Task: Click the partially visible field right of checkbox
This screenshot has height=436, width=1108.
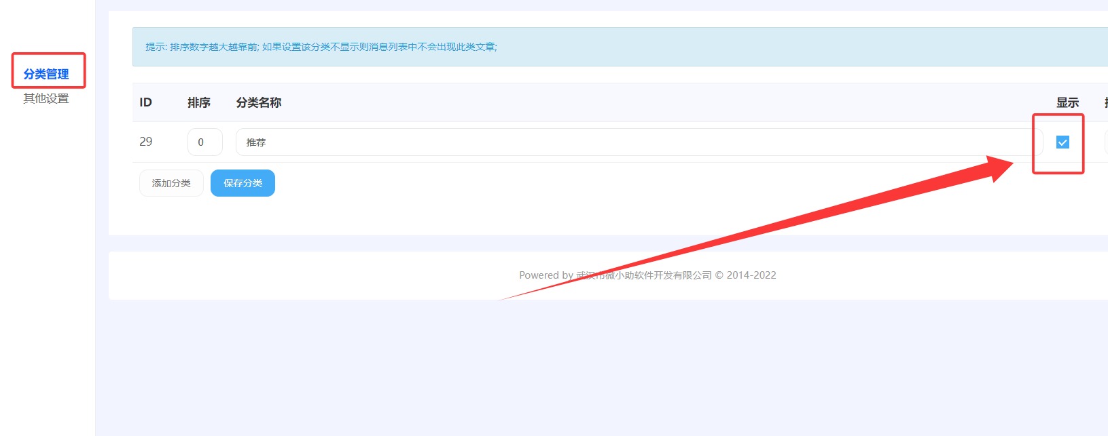Action: (1105, 142)
